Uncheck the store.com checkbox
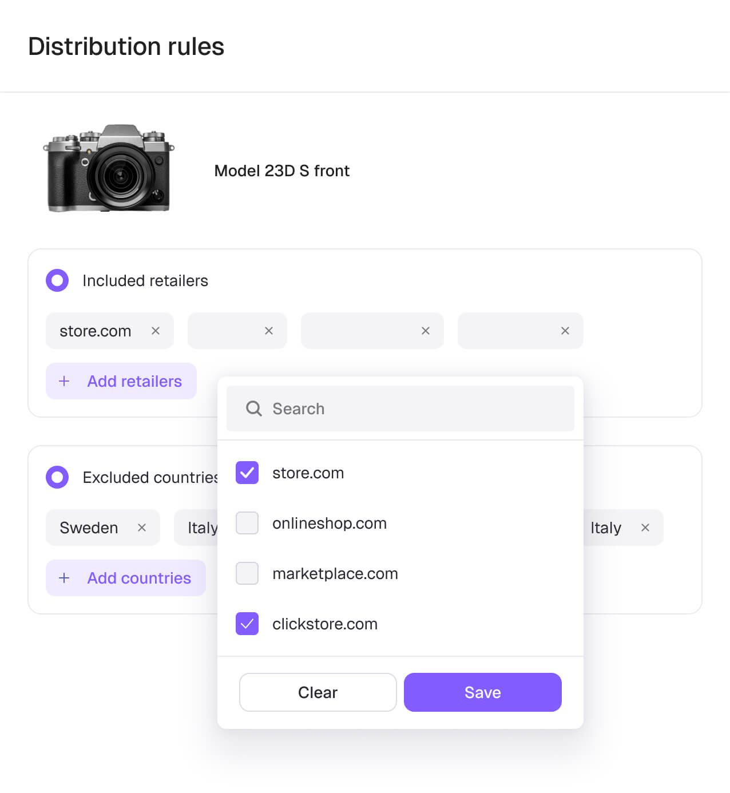Image resolution: width=730 pixels, height=793 pixels. click(x=247, y=473)
